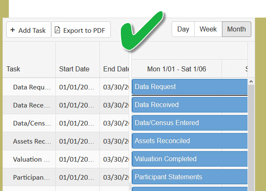266x191 pixels.
Task: Switch to Day view
Action: point(183,29)
